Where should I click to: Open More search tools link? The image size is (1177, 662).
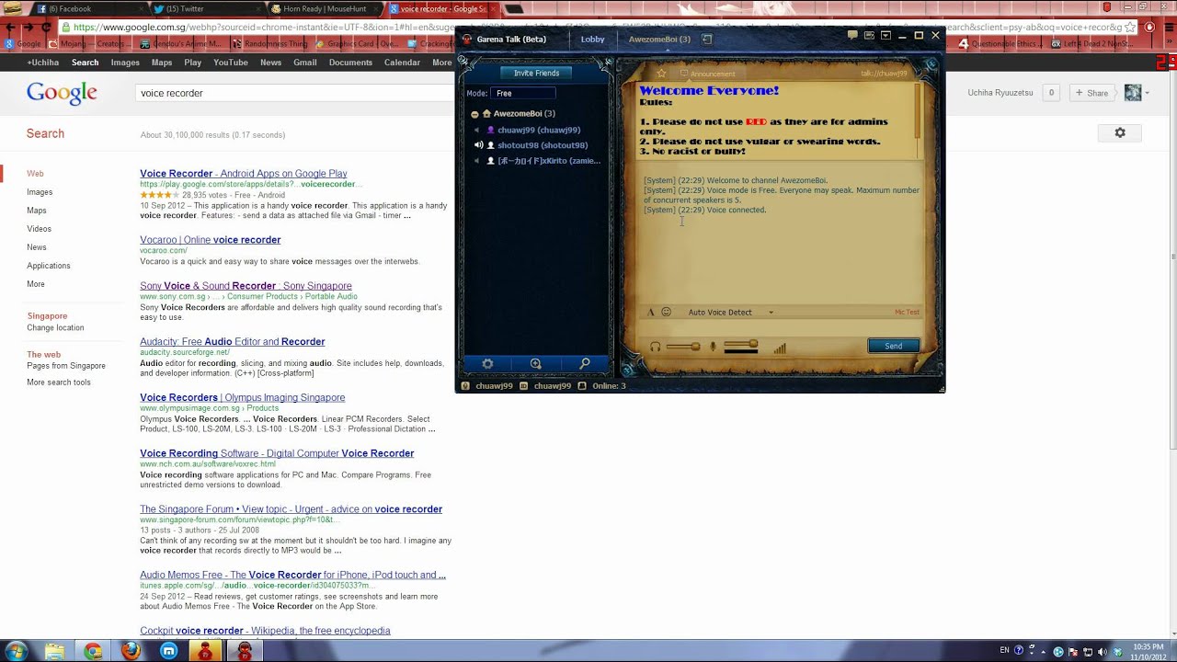(x=59, y=382)
